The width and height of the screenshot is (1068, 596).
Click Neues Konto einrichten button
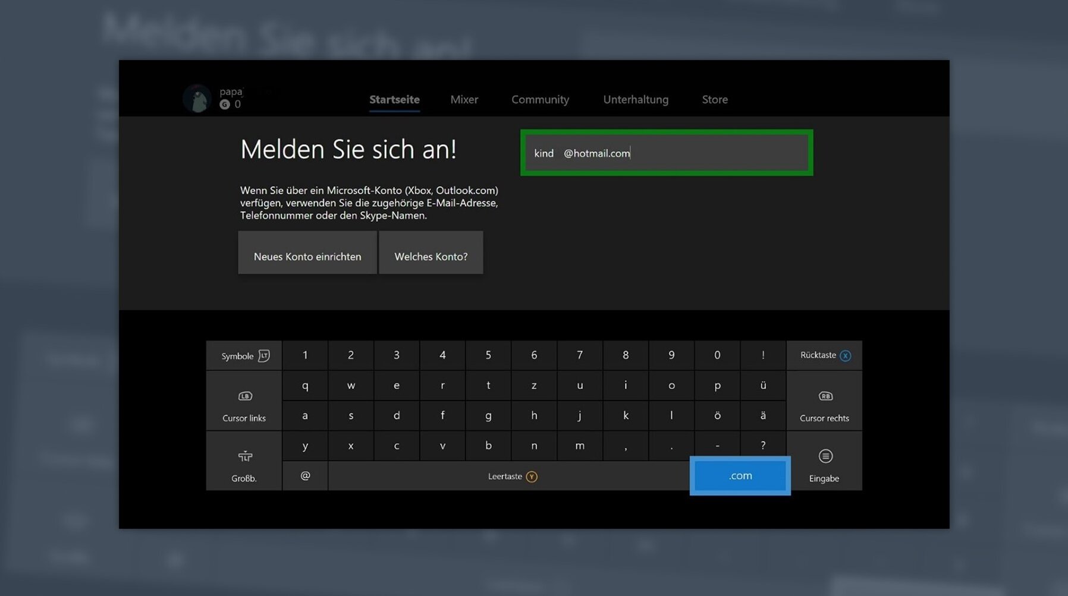(307, 256)
